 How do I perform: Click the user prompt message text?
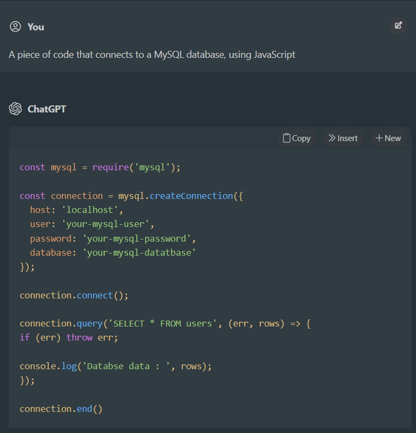click(151, 55)
